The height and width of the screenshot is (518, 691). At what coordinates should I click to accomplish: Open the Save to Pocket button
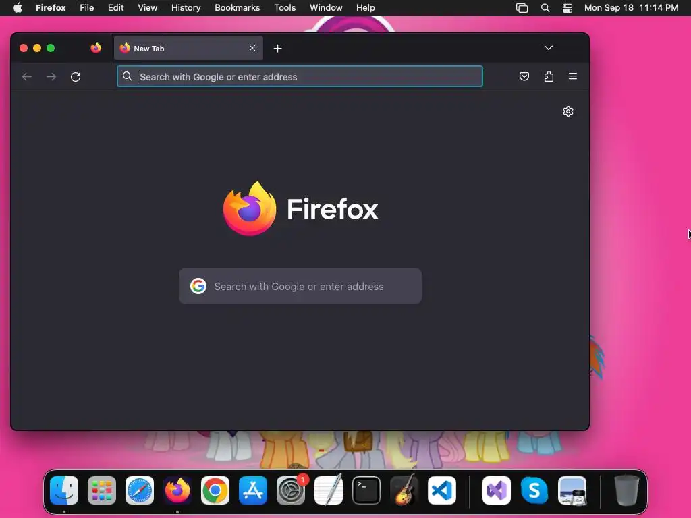(524, 76)
